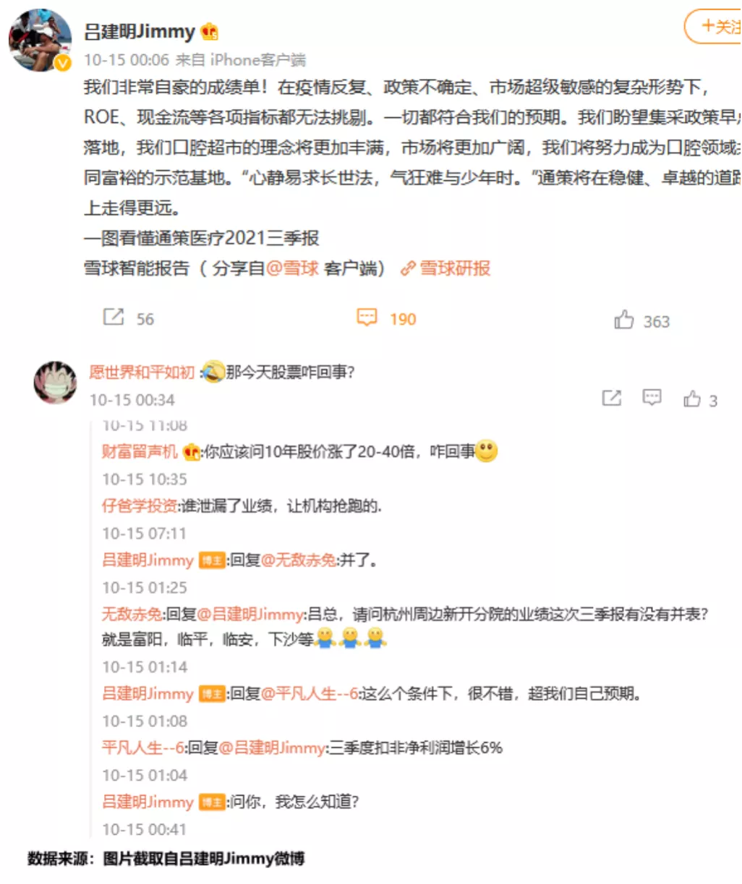Click the post author name 吕建明Jimmy
The height and width of the screenshot is (884, 742).
pyautogui.click(x=140, y=32)
